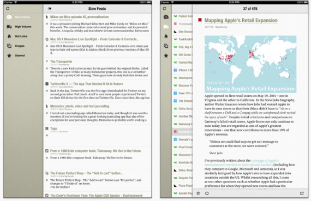Open Mapping Apple's Retail Expansion title link
The width and height of the screenshot is (311, 201).
click(241, 20)
